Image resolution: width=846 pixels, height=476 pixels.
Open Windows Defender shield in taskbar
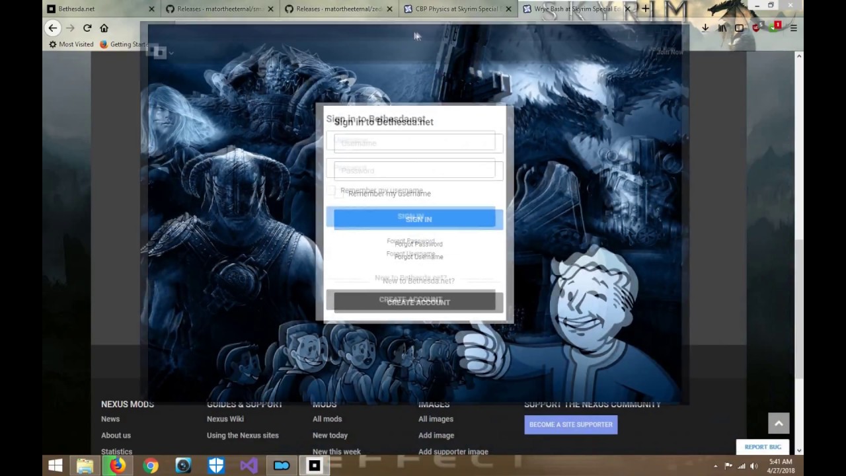216,466
